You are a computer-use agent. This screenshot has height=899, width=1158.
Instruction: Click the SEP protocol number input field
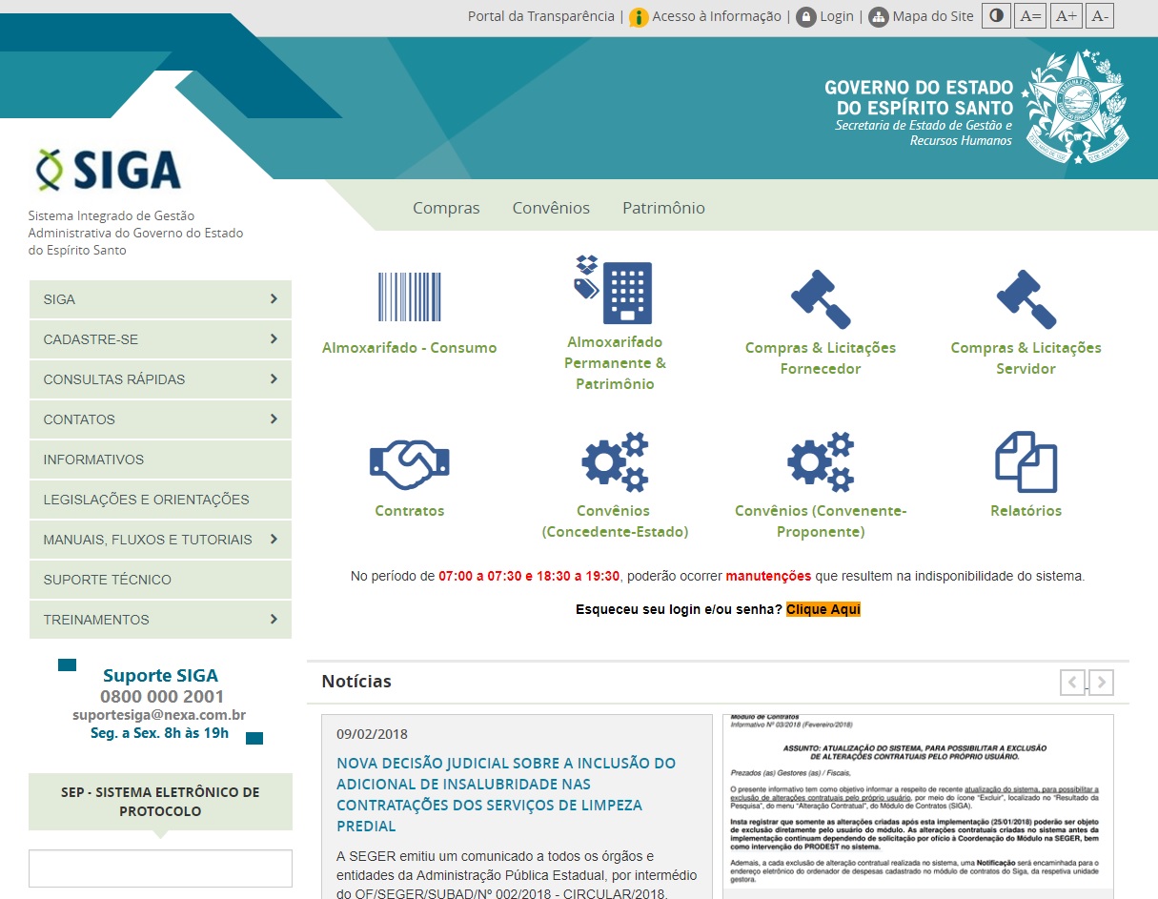click(160, 868)
